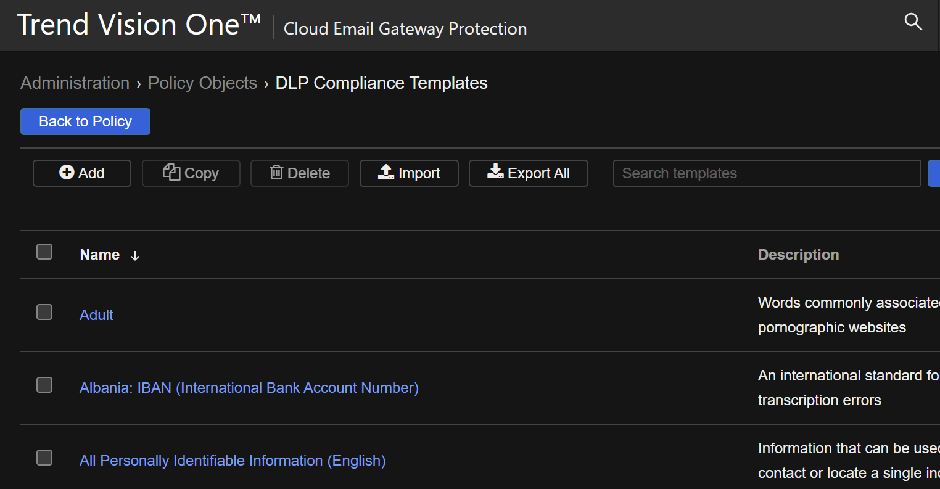
Task: Click the plus icon on Add button
Action: click(x=67, y=173)
